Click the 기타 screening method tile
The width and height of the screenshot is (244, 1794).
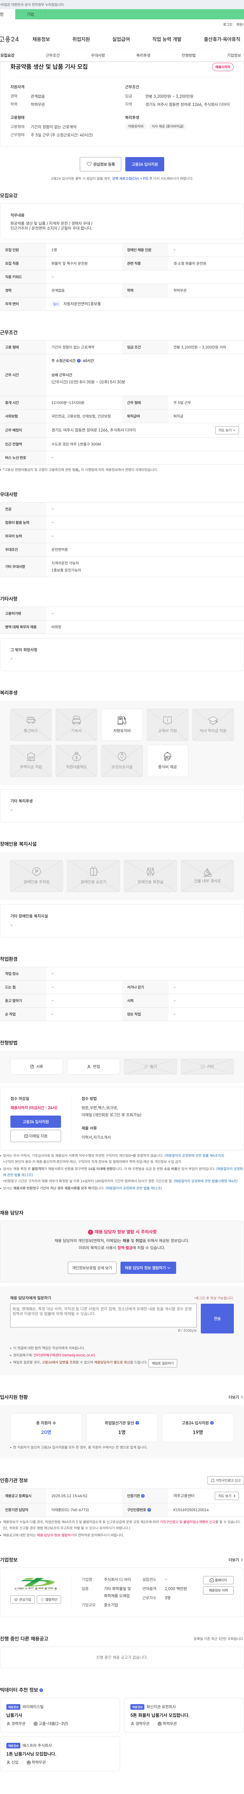pos(207,1066)
